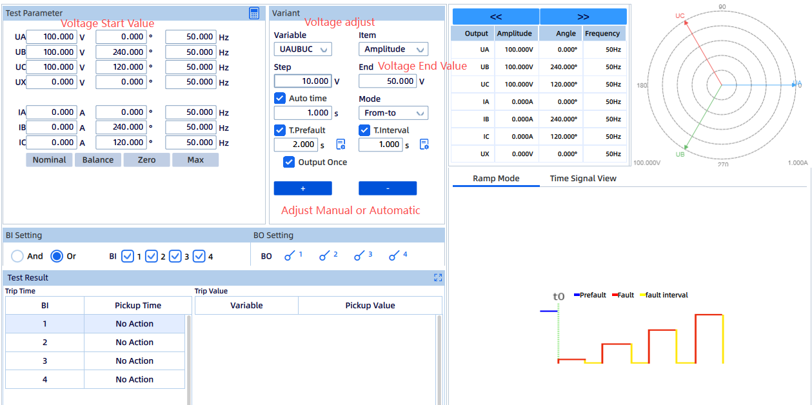Click the T.Prefault settings icon
812x405 pixels.
pyautogui.click(x=341, y=144)
